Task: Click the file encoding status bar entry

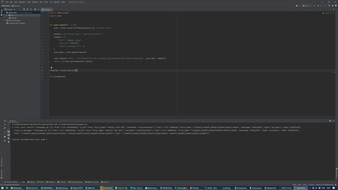Action: tap(305, 185)
